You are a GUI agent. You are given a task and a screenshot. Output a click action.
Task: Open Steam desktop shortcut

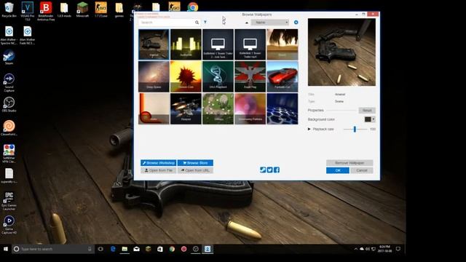(9, 57)
